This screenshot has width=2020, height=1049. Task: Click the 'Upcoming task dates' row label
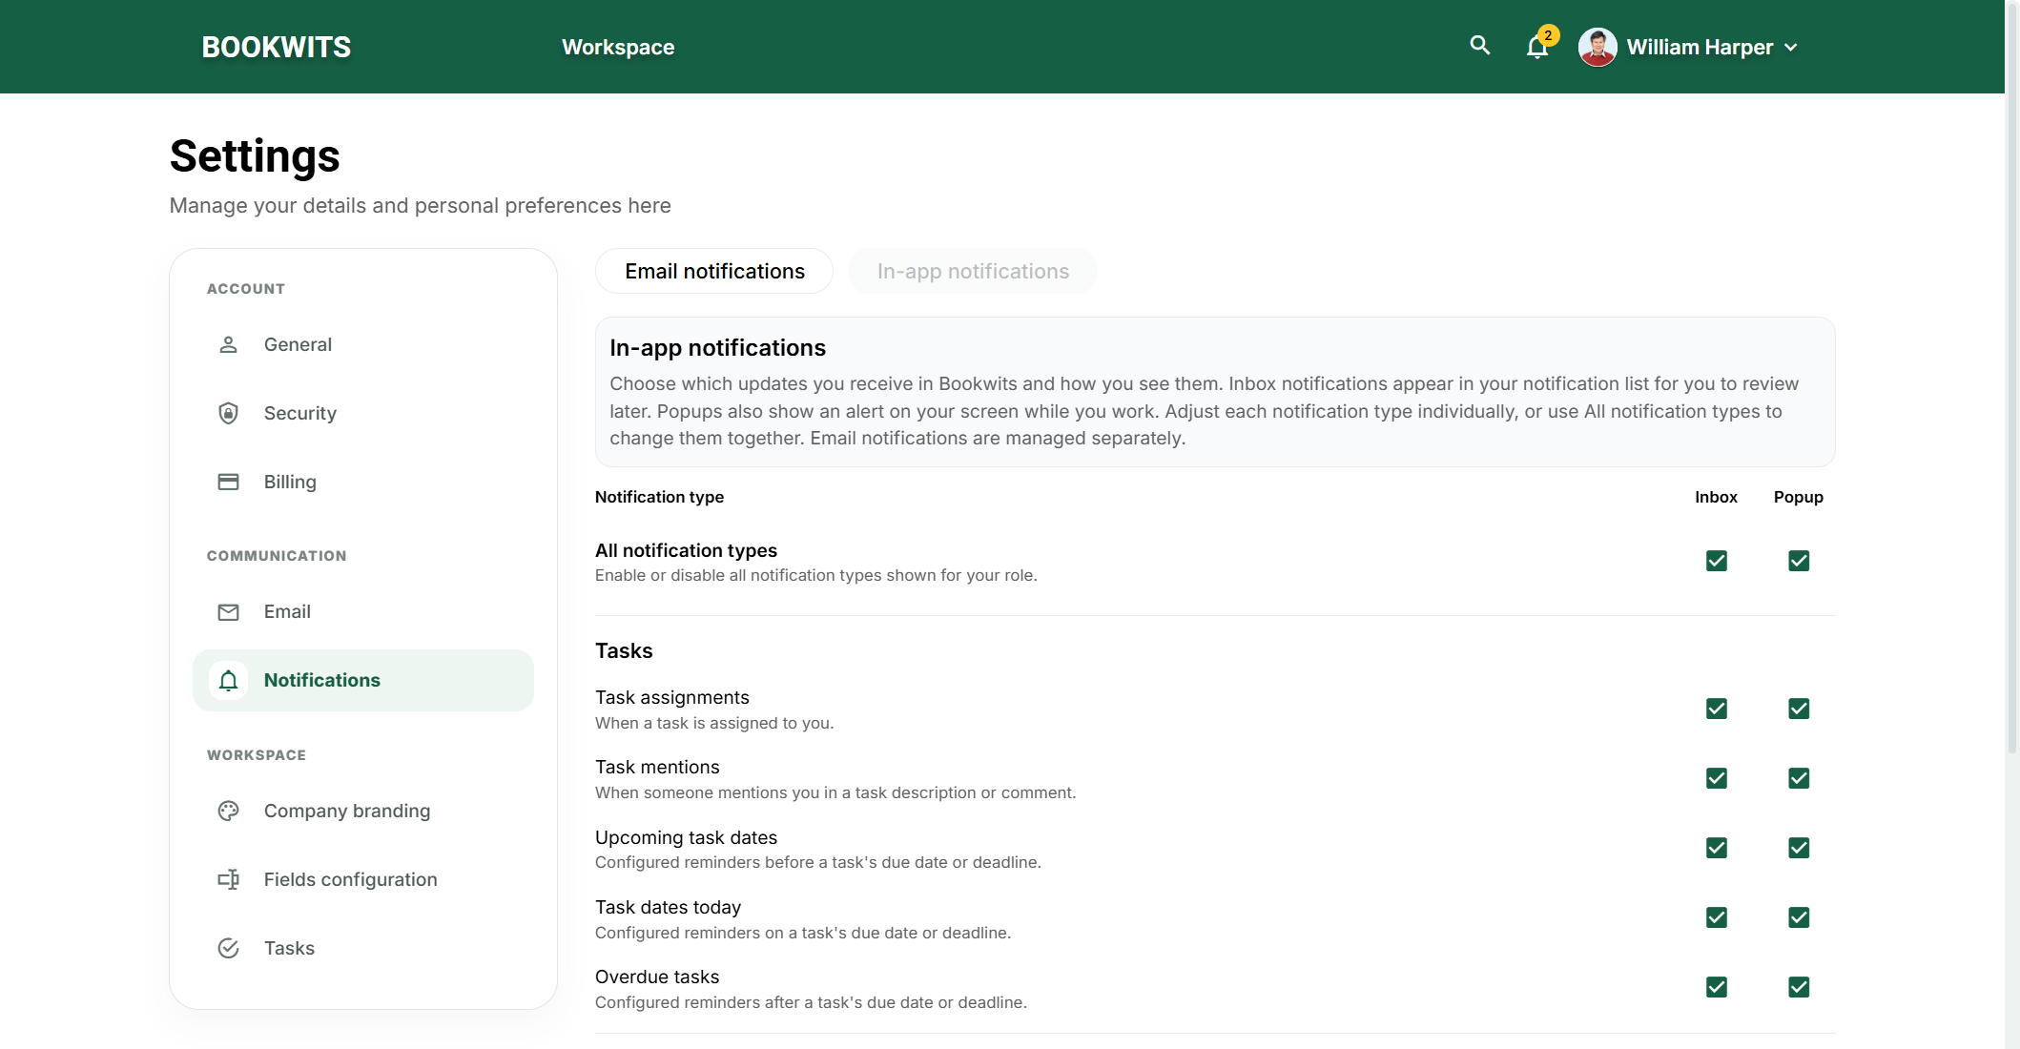(x=686, y=837)
